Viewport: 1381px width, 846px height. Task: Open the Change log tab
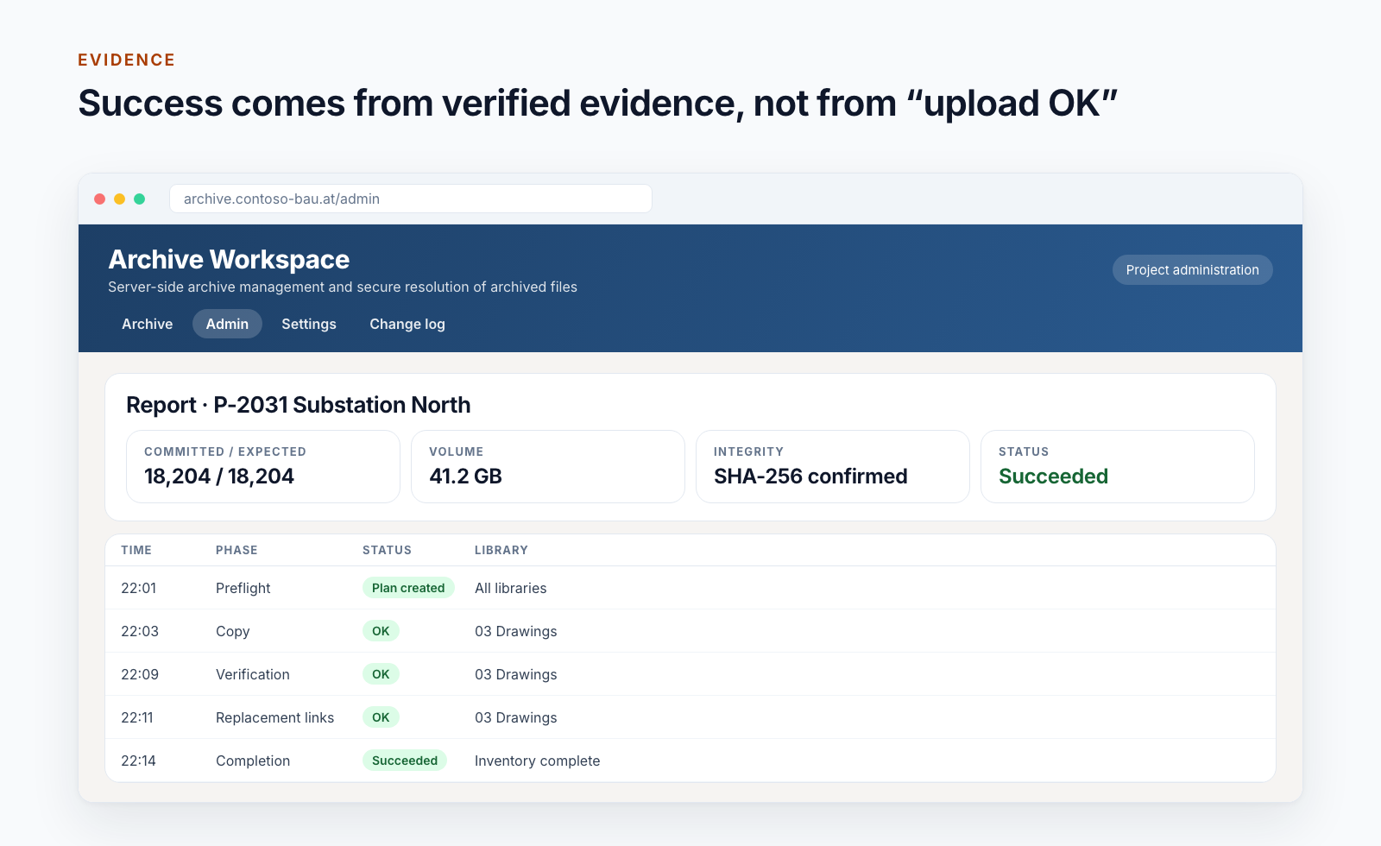point(407,324)
